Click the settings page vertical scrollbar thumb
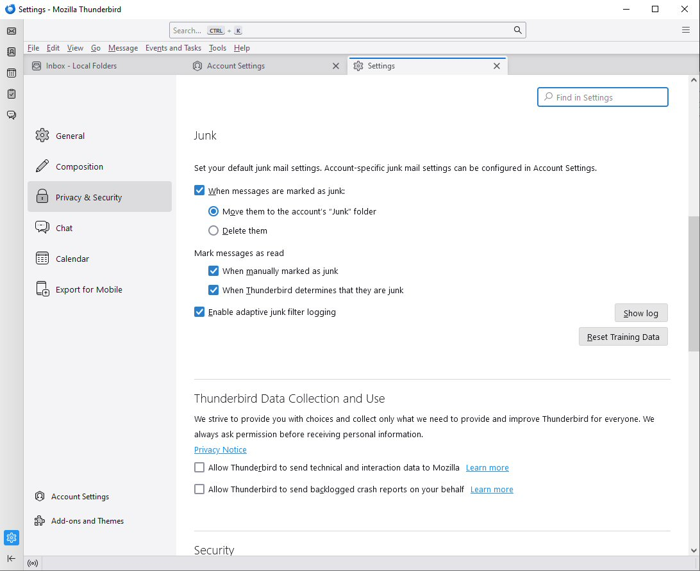 [x=694, y=284]
